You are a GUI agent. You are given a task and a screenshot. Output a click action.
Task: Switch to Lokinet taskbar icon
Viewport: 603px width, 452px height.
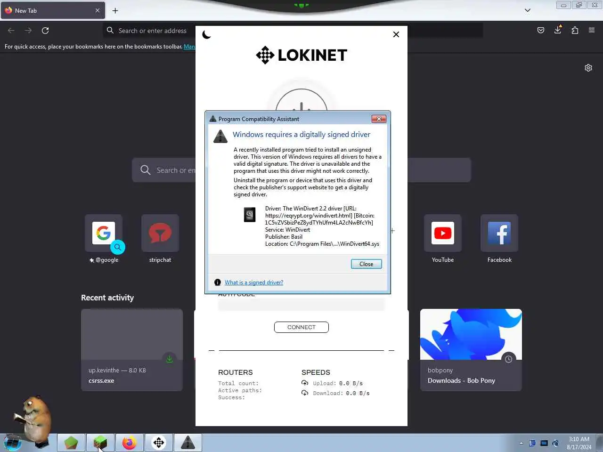click(x=159, y=443)
